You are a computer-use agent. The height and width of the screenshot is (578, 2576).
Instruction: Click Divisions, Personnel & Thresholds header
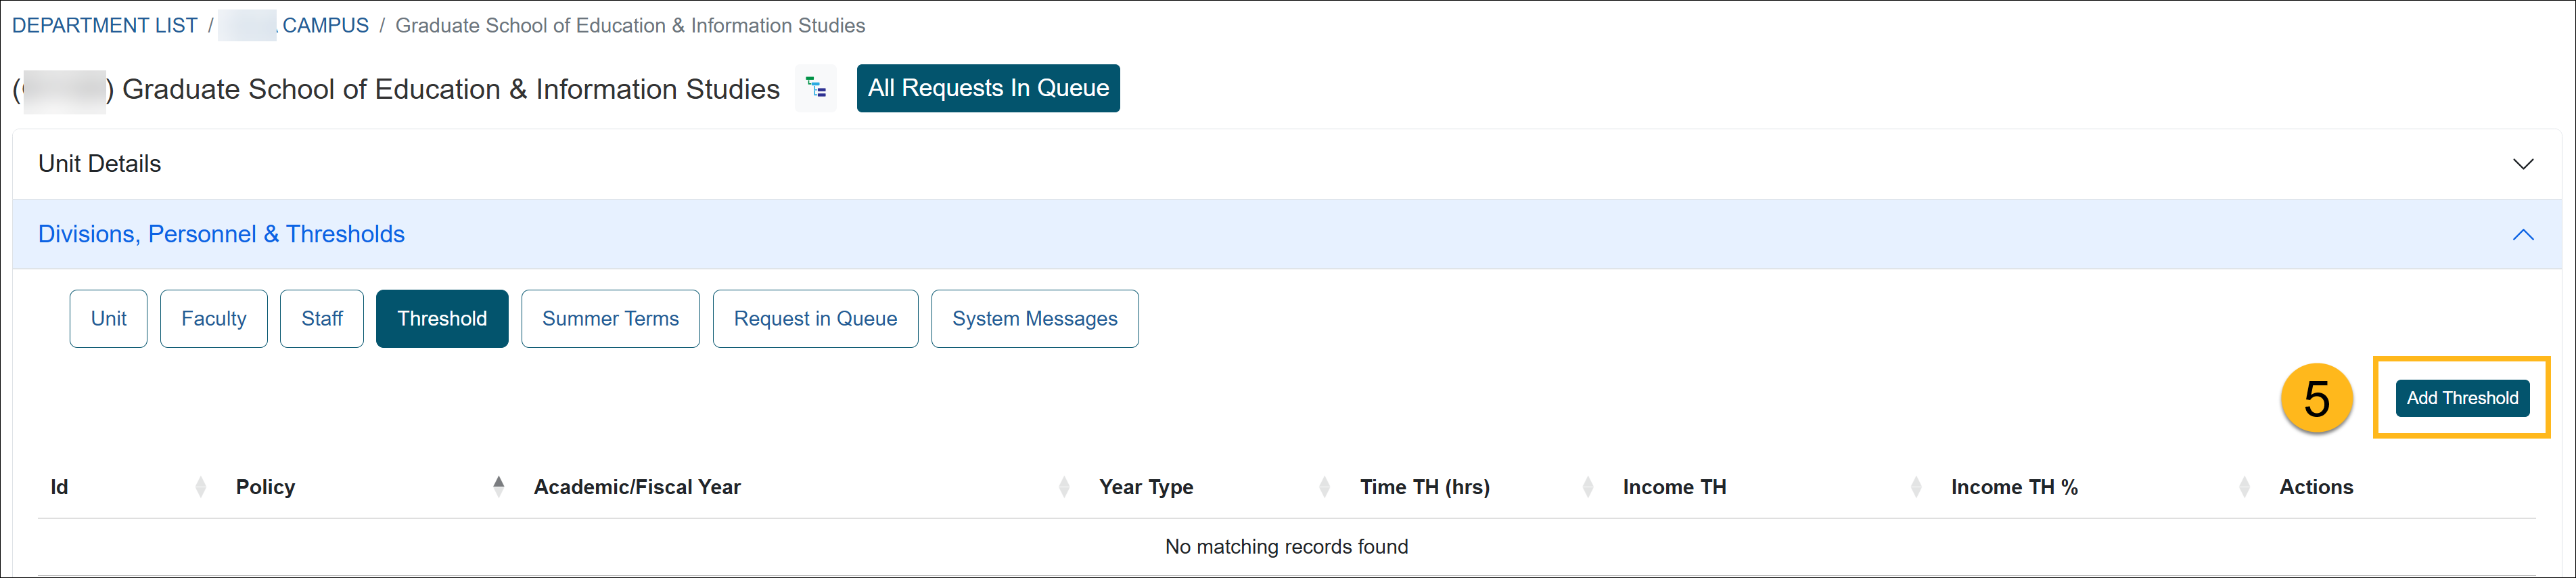(x=221, y=234)
